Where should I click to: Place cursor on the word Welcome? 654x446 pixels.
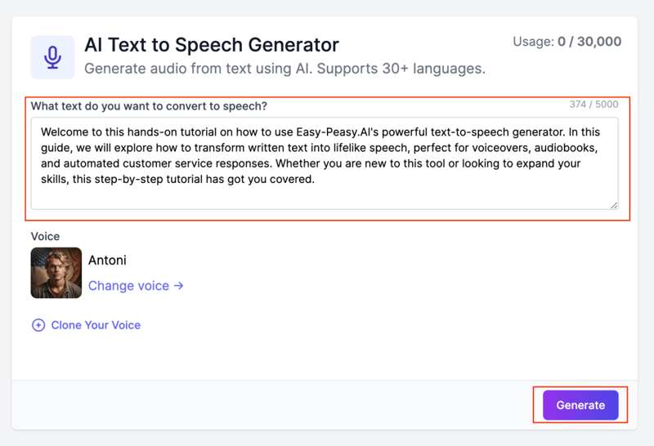pyautogui.click(x=65, y=131)
